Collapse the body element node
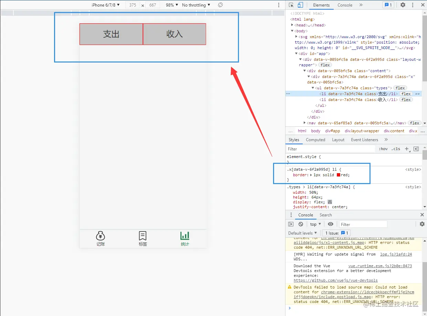Screen dimensions: 427x316 [292, 31]
